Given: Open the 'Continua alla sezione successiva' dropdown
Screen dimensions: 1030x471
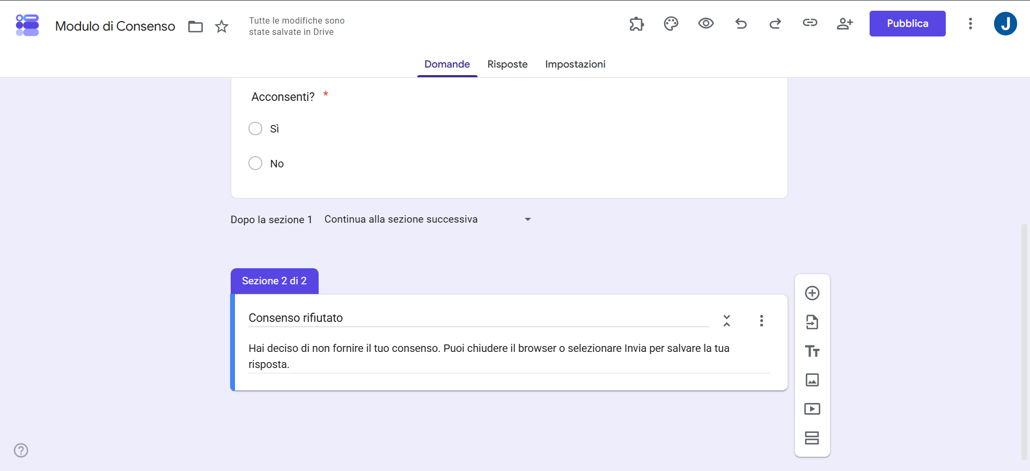Looking at the screenshot, I should [428, 219].
